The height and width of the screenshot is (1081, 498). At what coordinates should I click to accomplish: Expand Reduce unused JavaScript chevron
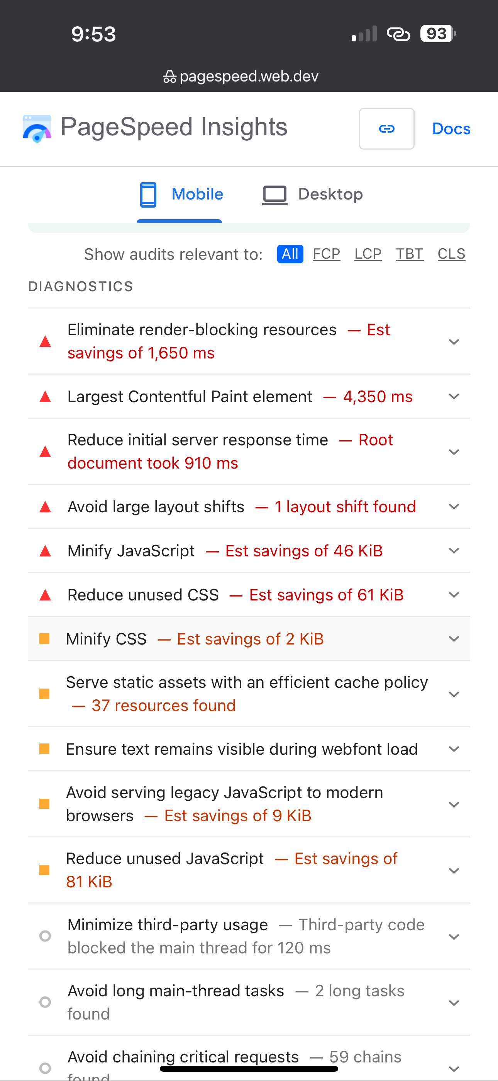[x=454, y=870]
